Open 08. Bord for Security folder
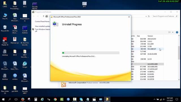 point(25,42)
